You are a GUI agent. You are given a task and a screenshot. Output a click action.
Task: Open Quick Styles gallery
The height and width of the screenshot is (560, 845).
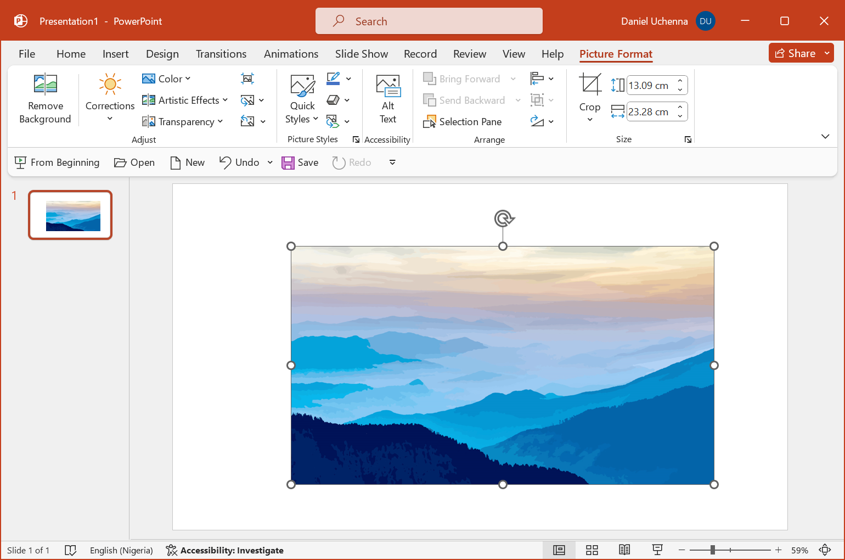tap(302, 99)
